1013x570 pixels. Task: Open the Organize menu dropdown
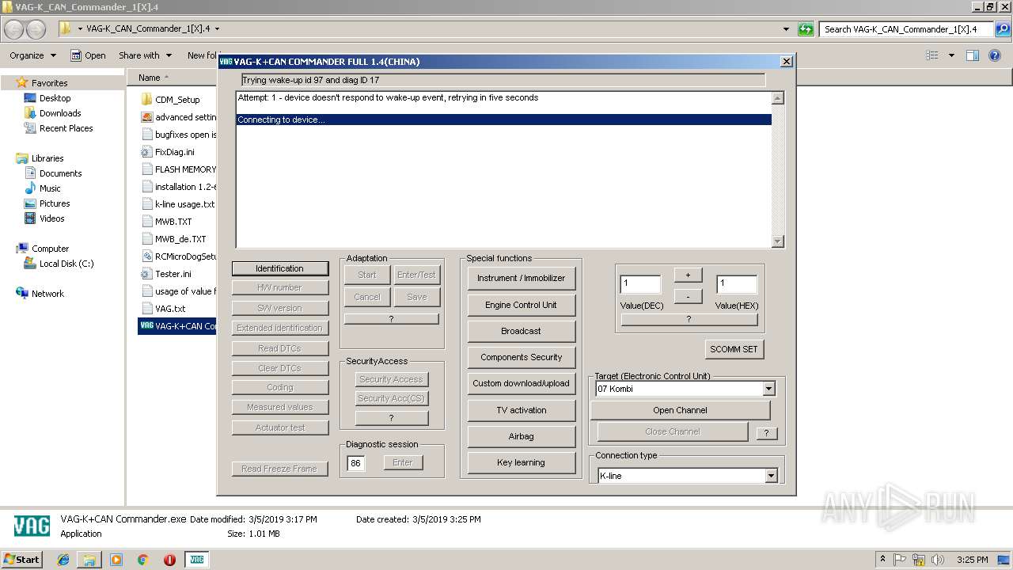[x=32, y=55]
